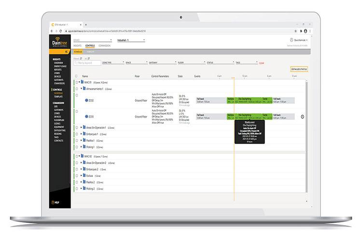Open the Status filter dropdown
The width and height of the screenshot is (362, 241).
[221, 63]
